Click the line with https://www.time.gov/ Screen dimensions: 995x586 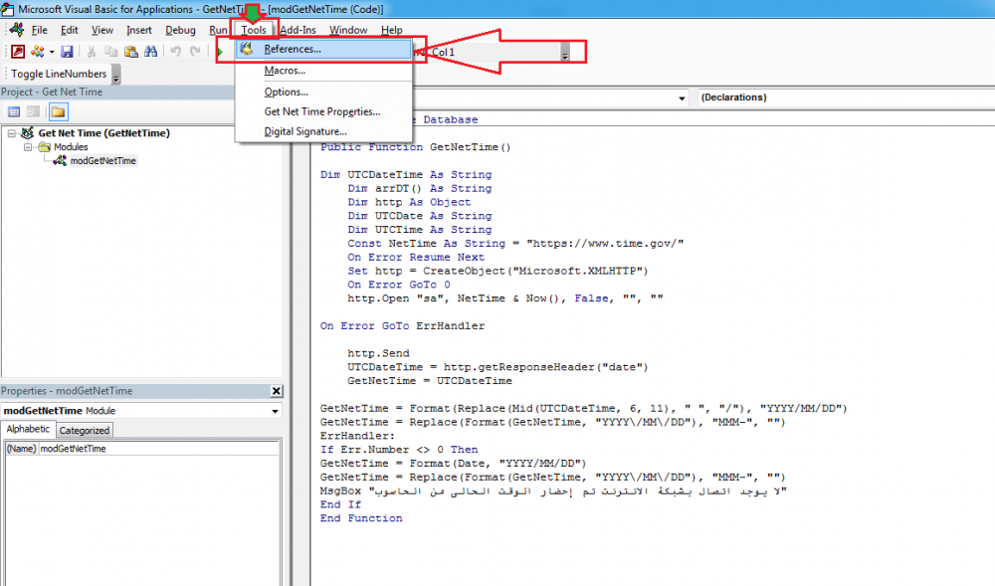tap(515, 244)
